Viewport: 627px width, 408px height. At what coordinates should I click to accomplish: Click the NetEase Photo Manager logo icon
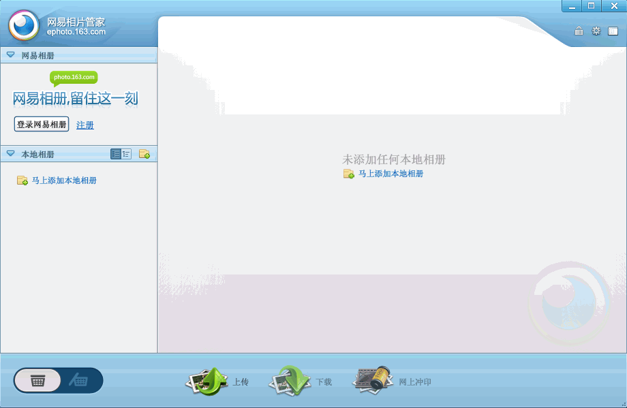coord(24,26)
